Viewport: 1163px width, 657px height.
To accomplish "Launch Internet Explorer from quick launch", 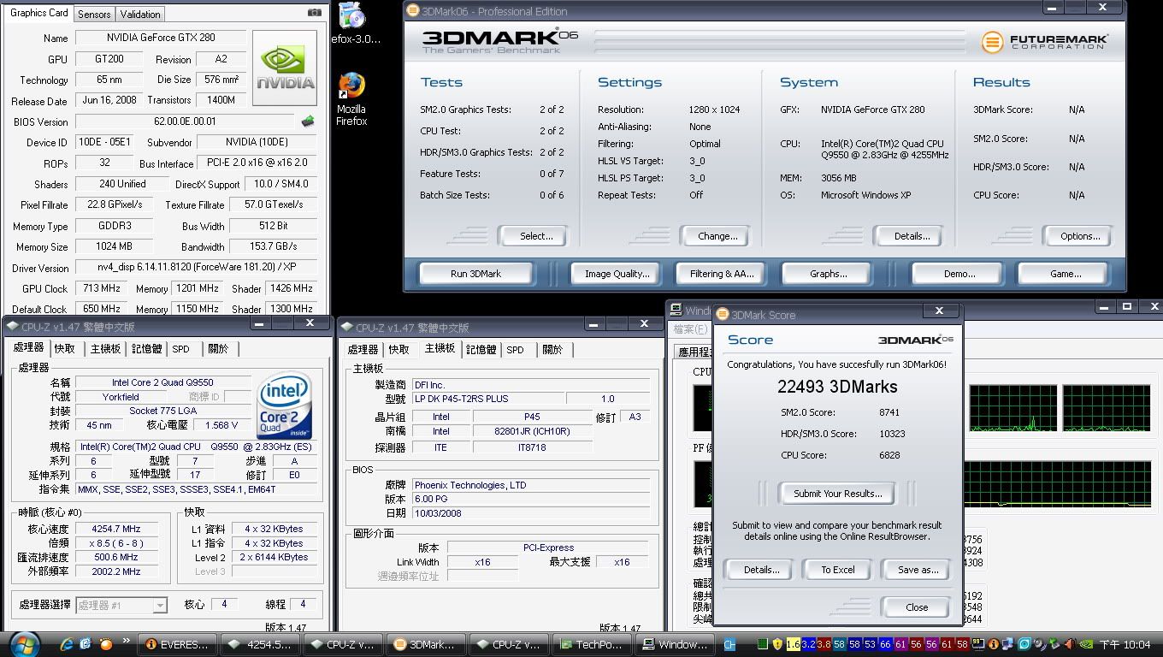I will point(67,644).
